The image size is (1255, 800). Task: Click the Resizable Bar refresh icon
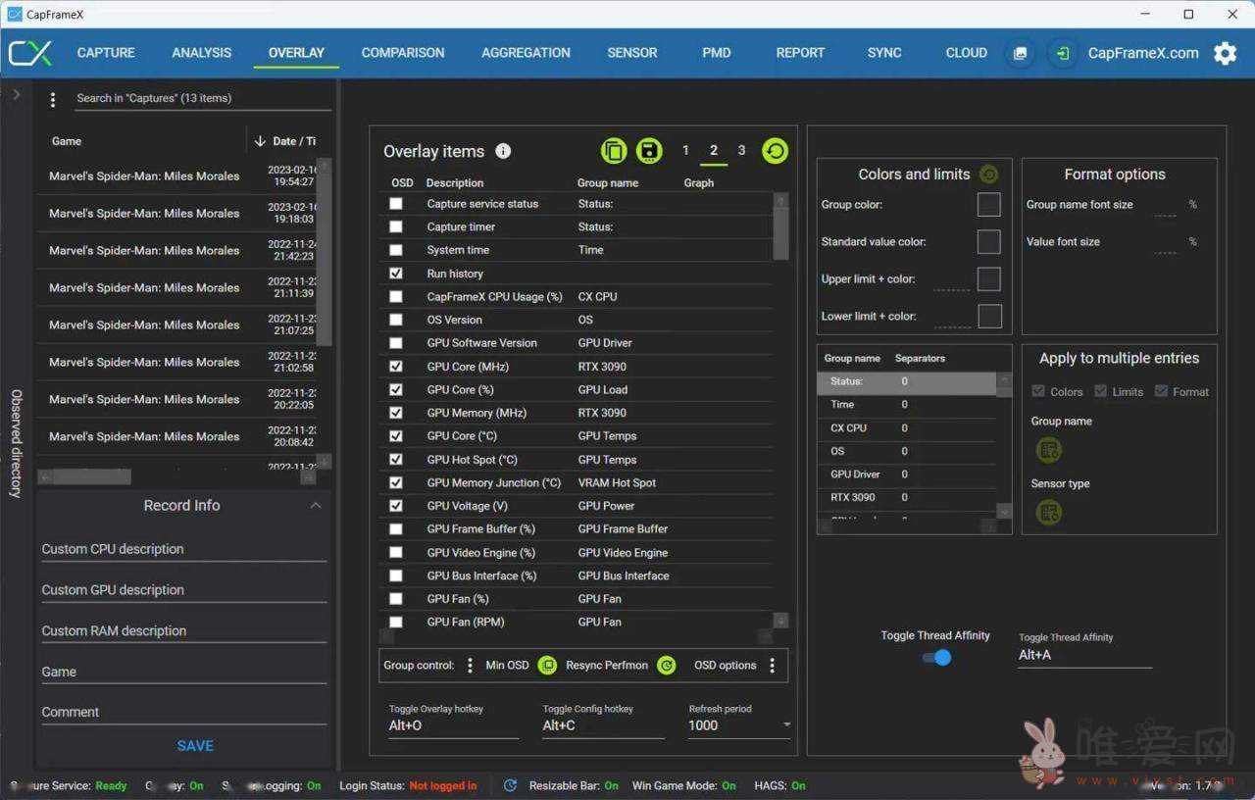click(510, 785)
